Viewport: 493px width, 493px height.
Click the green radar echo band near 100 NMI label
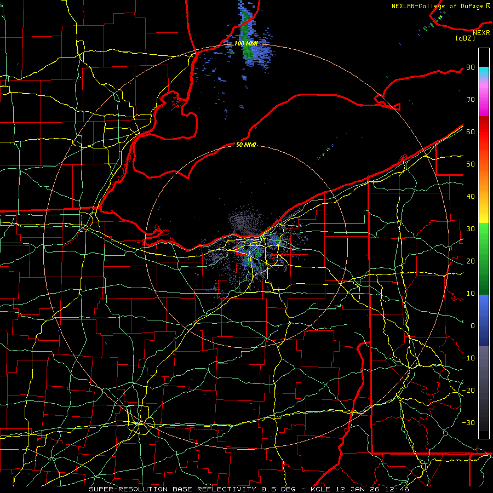point(246,35)
